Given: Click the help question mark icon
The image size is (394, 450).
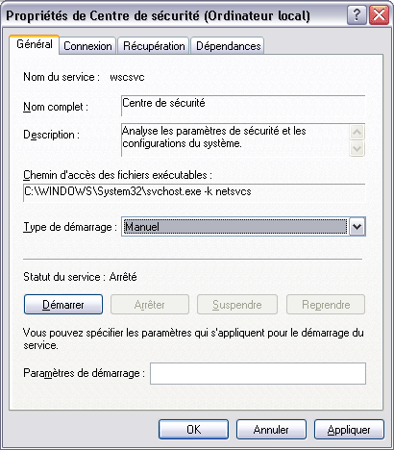Looking at the screenshot, I should 357,15.
